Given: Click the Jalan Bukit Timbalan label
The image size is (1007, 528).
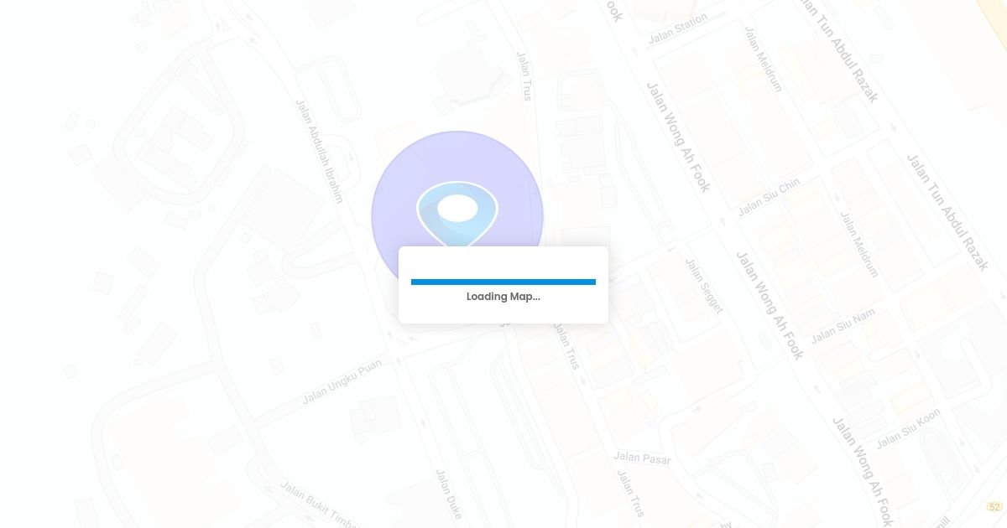Looking at the screenshot, I should coord(319,505).
